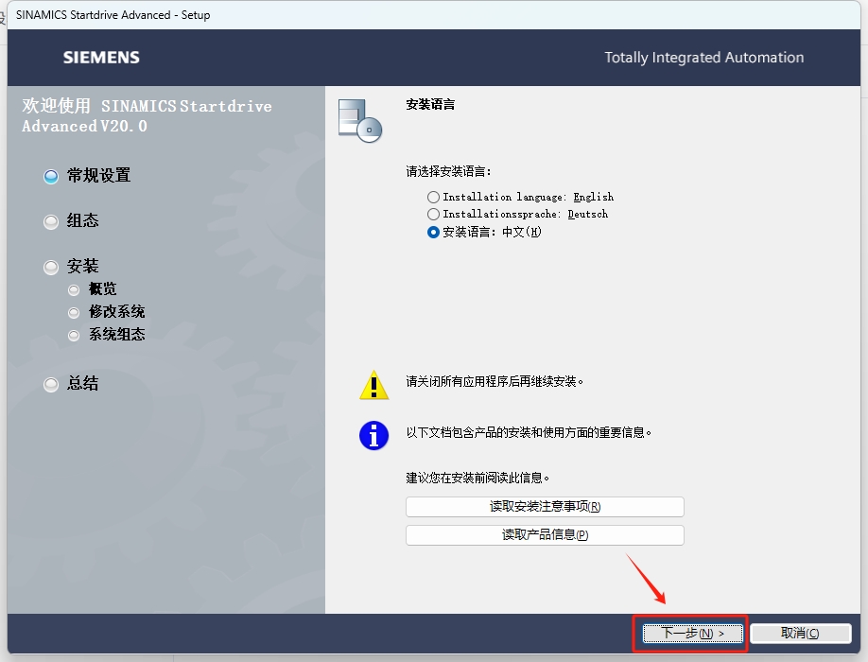Click the yellow warning triangle icon
868x662 pixels.
click(x=373, y=384)
